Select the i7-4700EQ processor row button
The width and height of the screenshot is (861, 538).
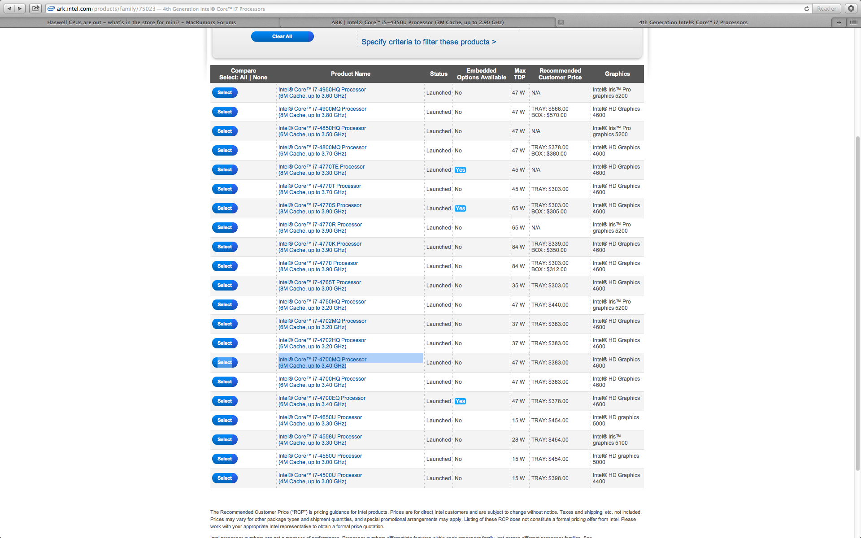(225, 401)
